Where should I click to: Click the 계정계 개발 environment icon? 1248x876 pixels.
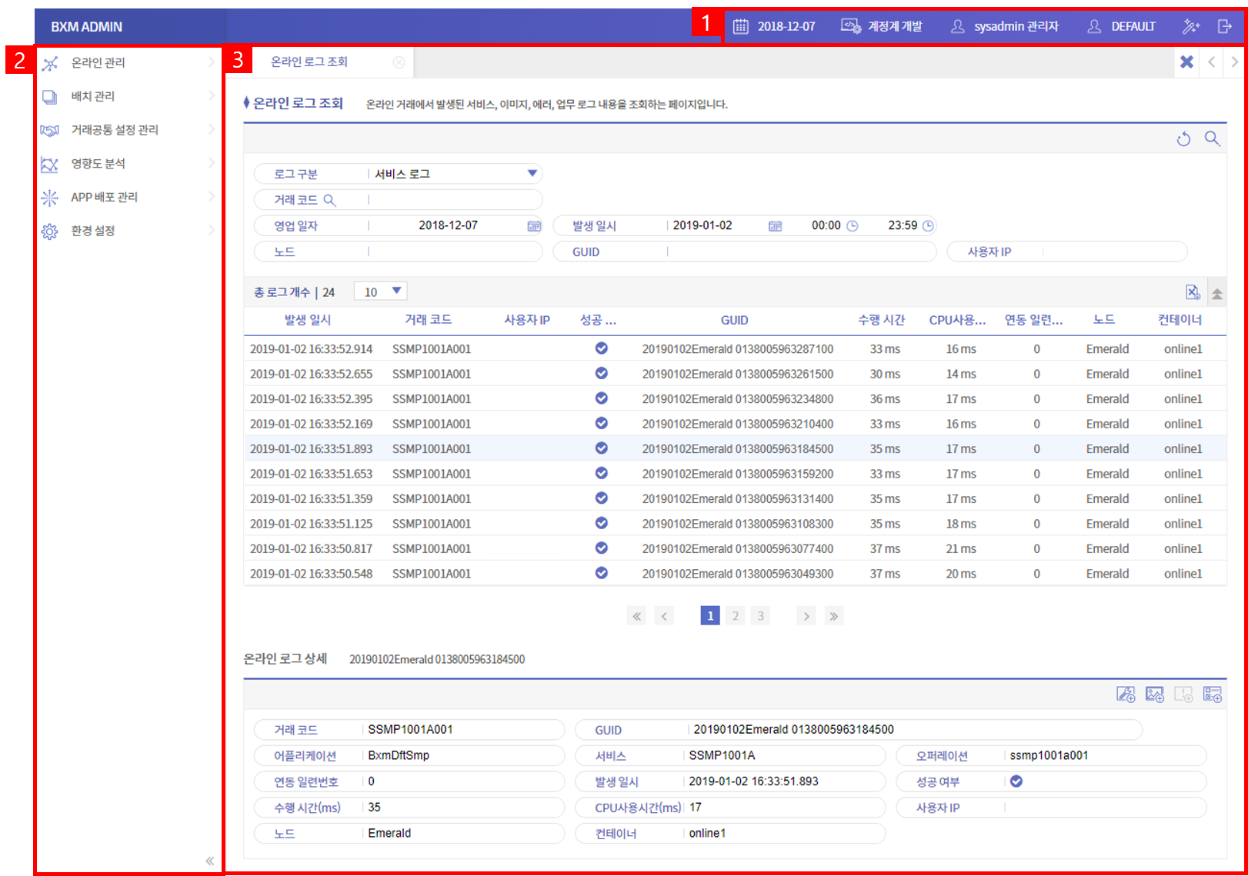click(850, 26)
